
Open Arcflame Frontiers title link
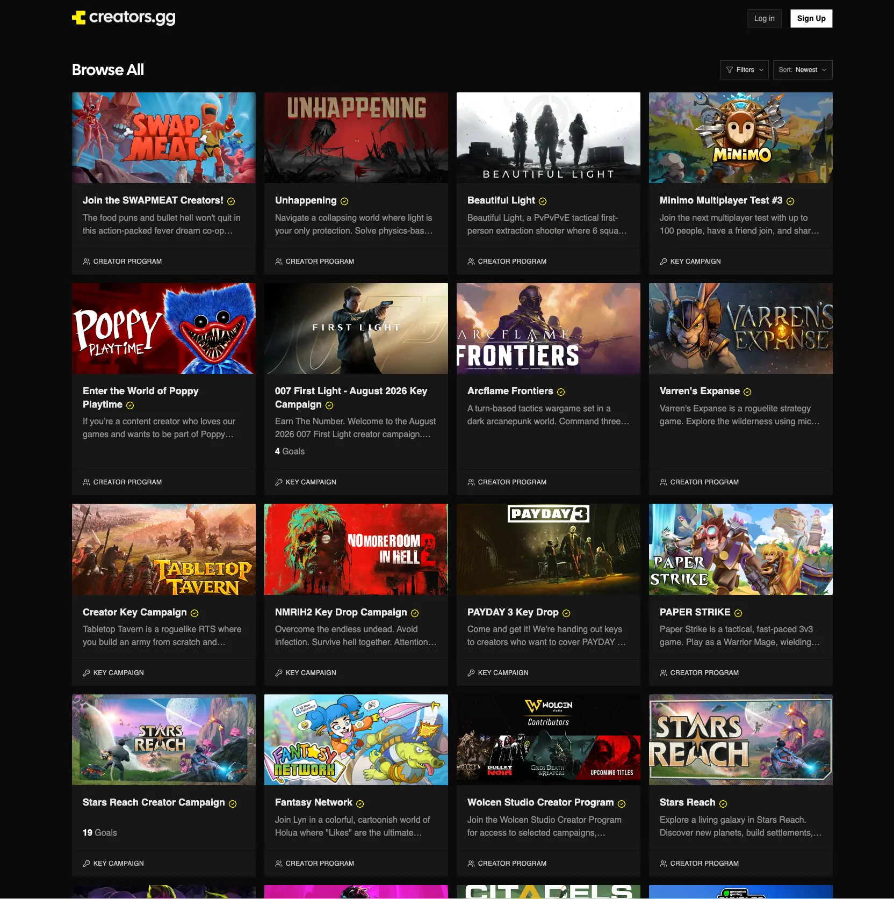pos(510,391)
